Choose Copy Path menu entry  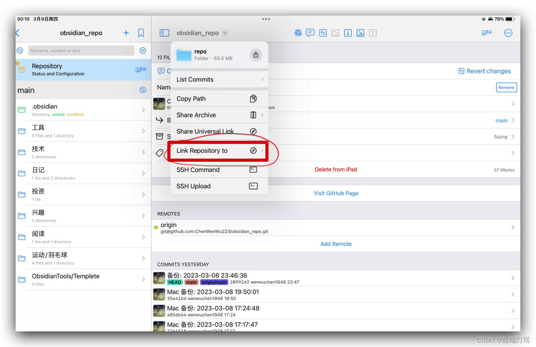pyautogui.click(x=219, y=98)
